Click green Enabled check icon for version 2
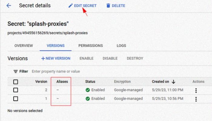This screenshot has height=121, width=212. pyautogui.click(x=88, y=90)
